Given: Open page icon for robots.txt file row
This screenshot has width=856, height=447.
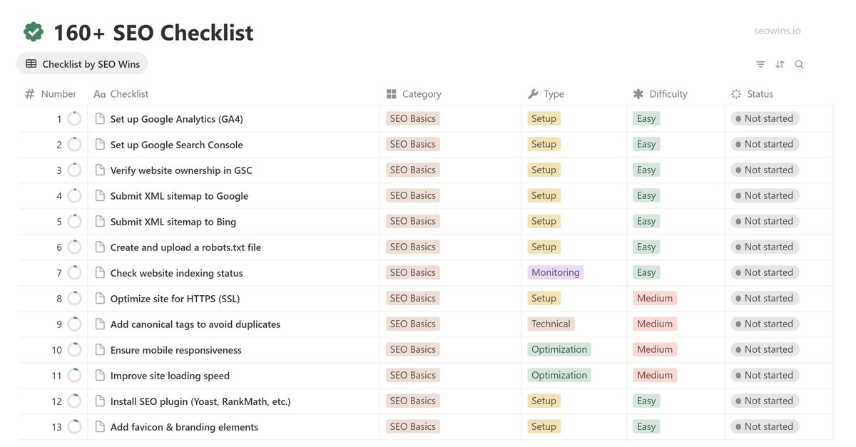Looking at the screenshot, I should coord(100,247).
